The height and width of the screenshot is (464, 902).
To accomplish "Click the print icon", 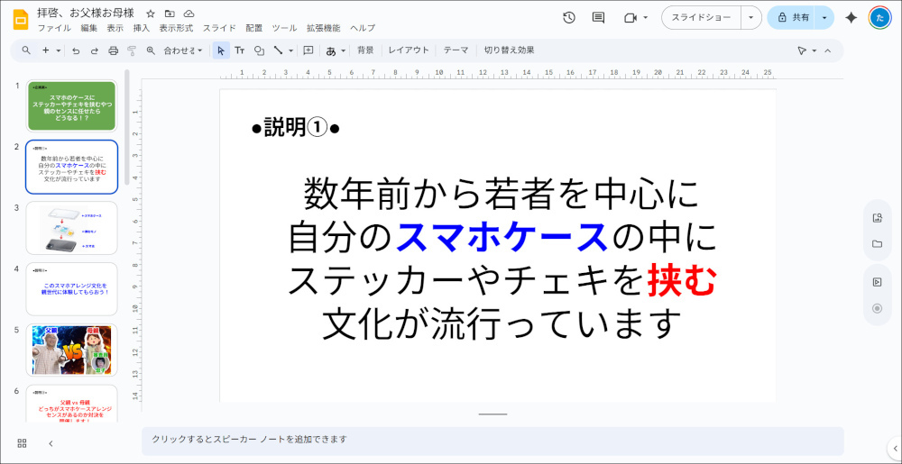I will 113,50.
